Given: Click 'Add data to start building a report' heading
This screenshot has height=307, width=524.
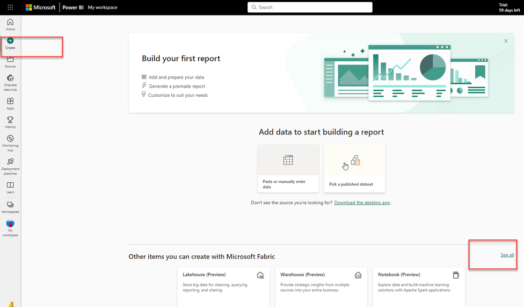Looking at the screenshot, I should pyautogui.click(x=321, y=132).
